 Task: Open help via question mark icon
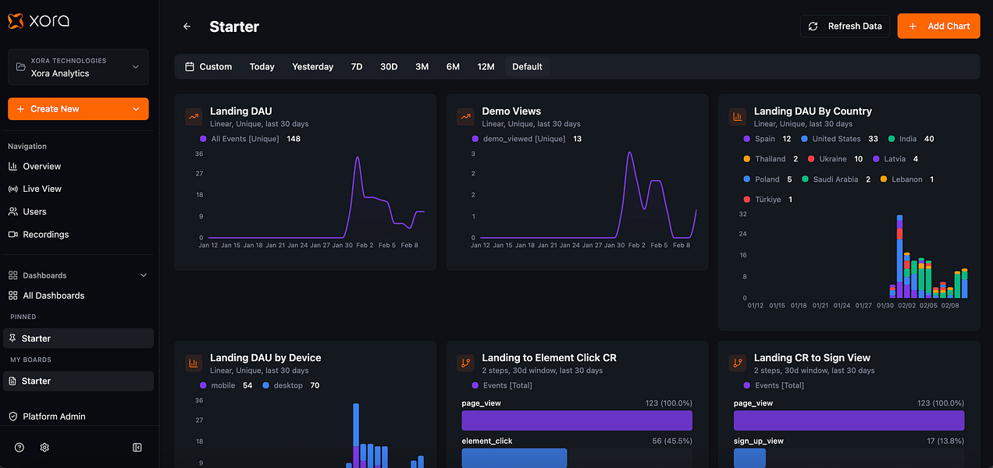(20, 448)
